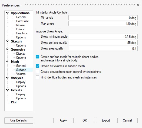Collapse the Mesh tree section

point(7,61)
